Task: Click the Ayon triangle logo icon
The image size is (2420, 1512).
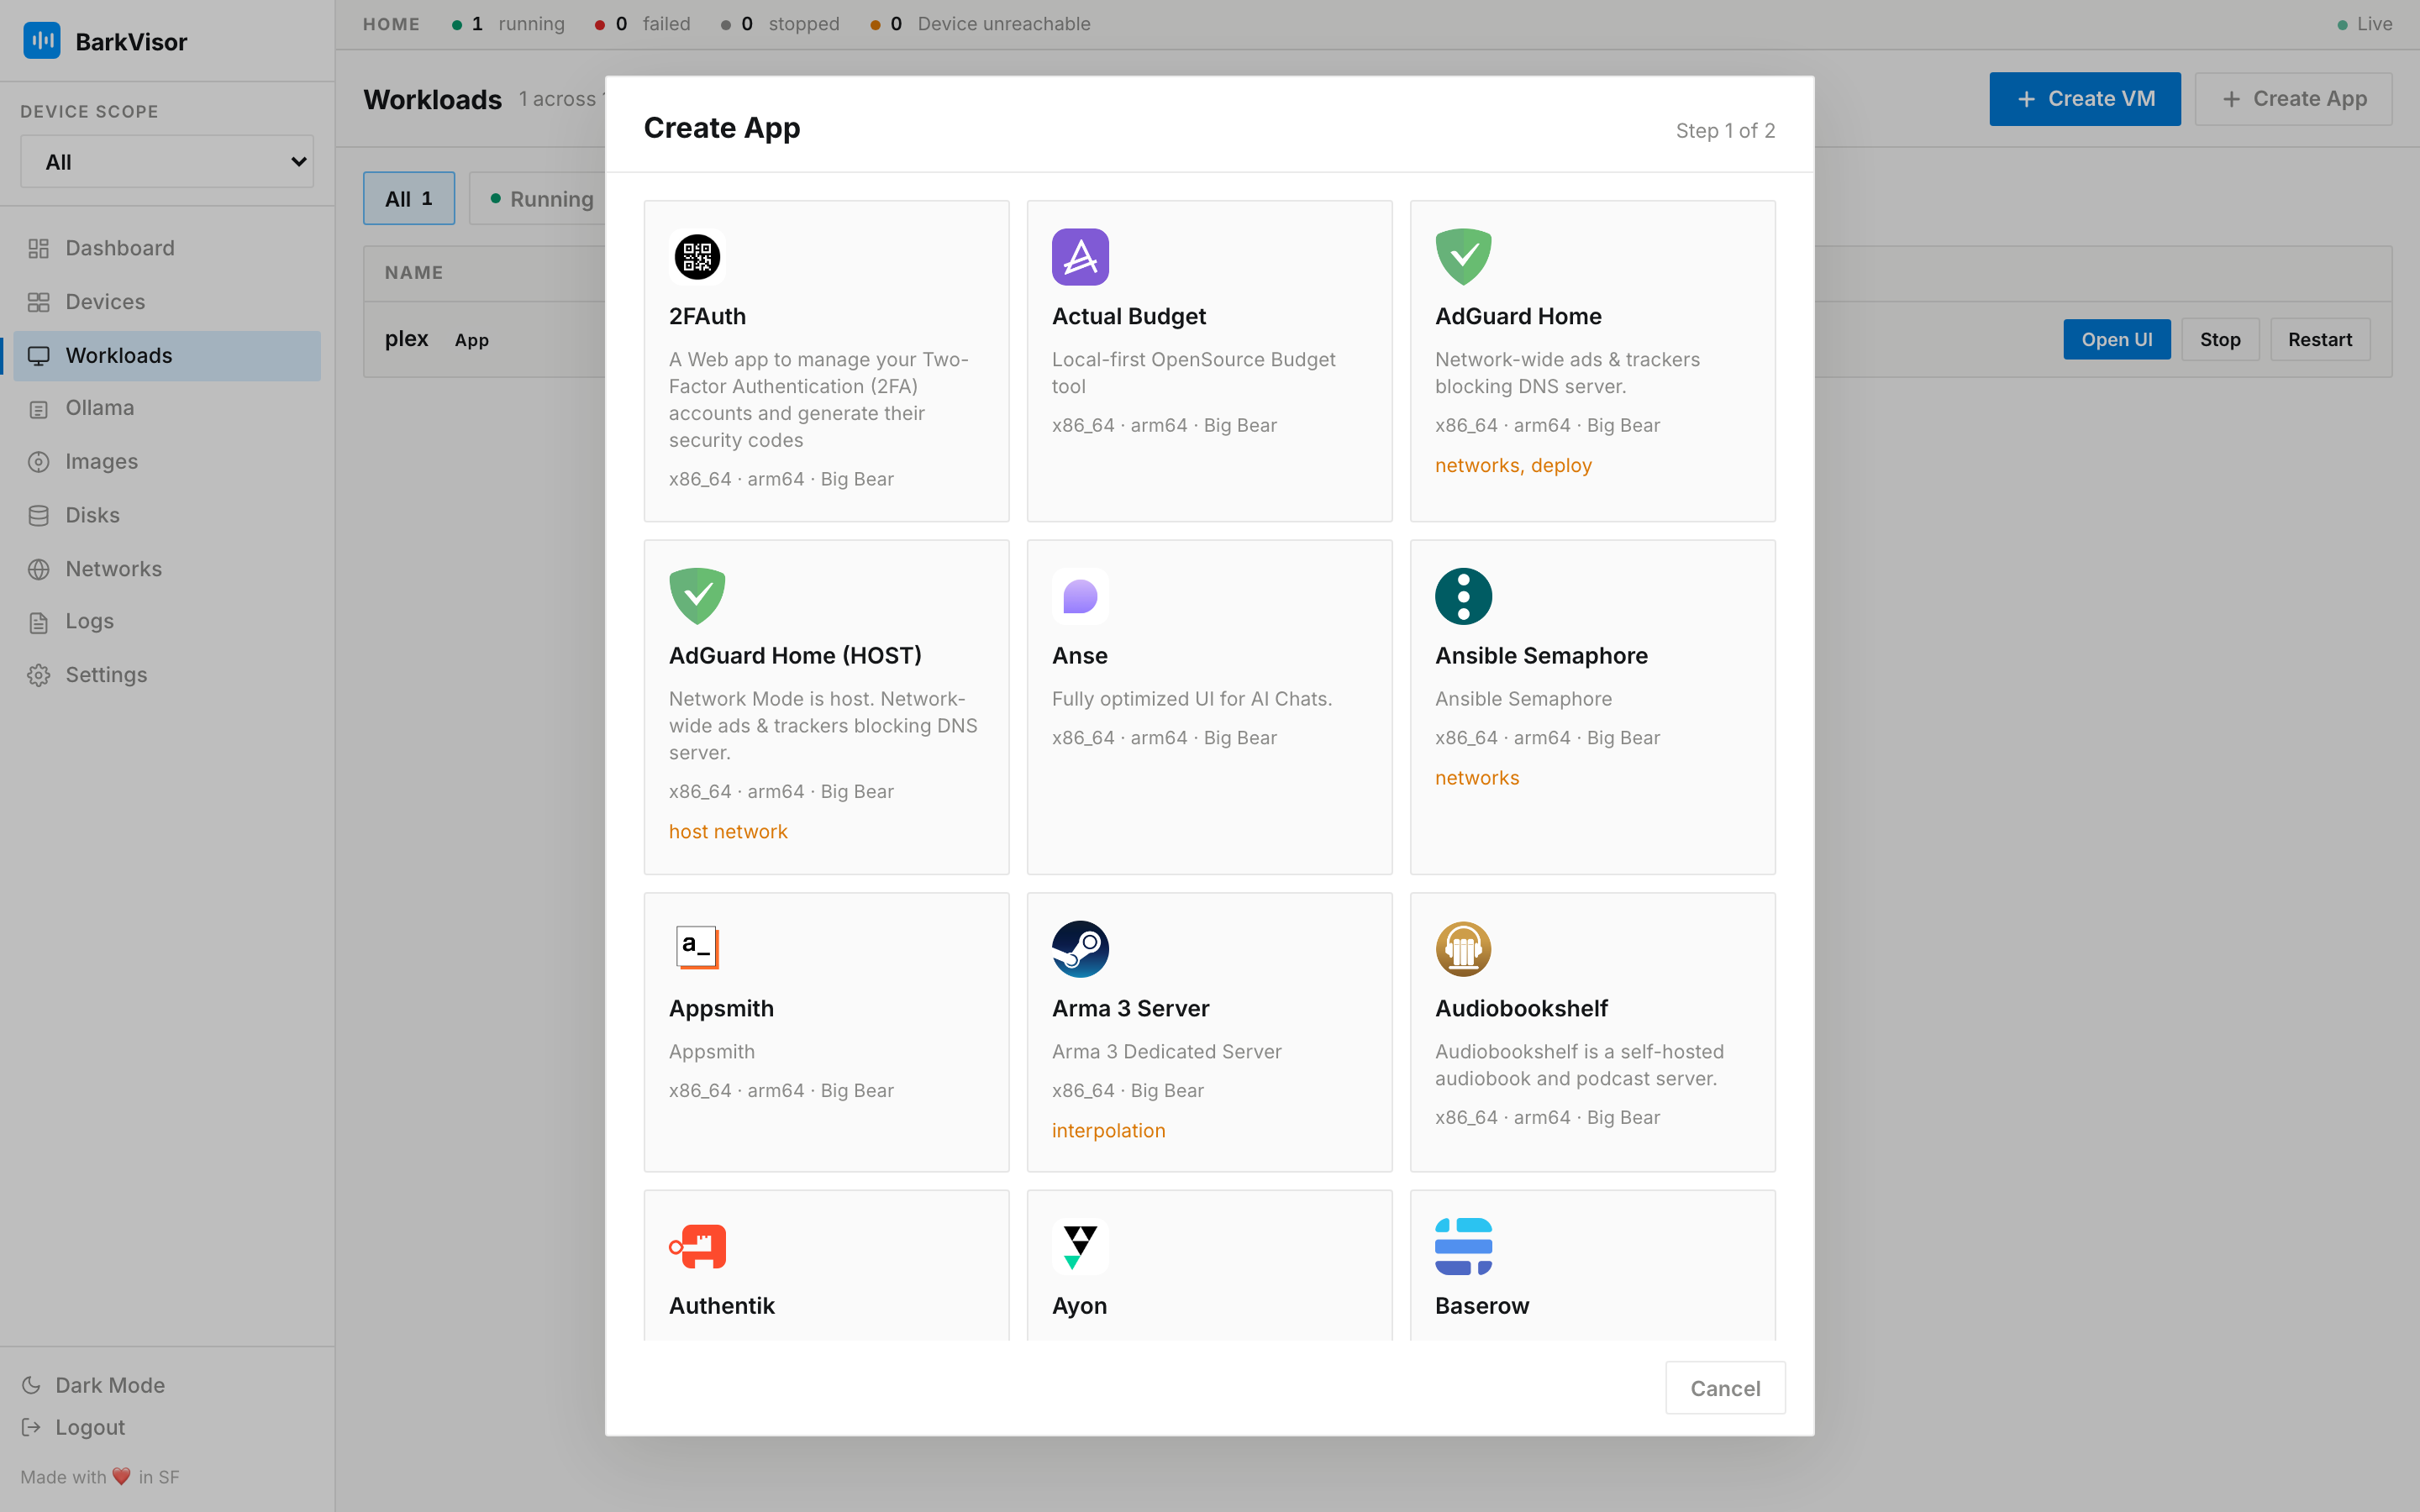Action: click(1080, 1246)
